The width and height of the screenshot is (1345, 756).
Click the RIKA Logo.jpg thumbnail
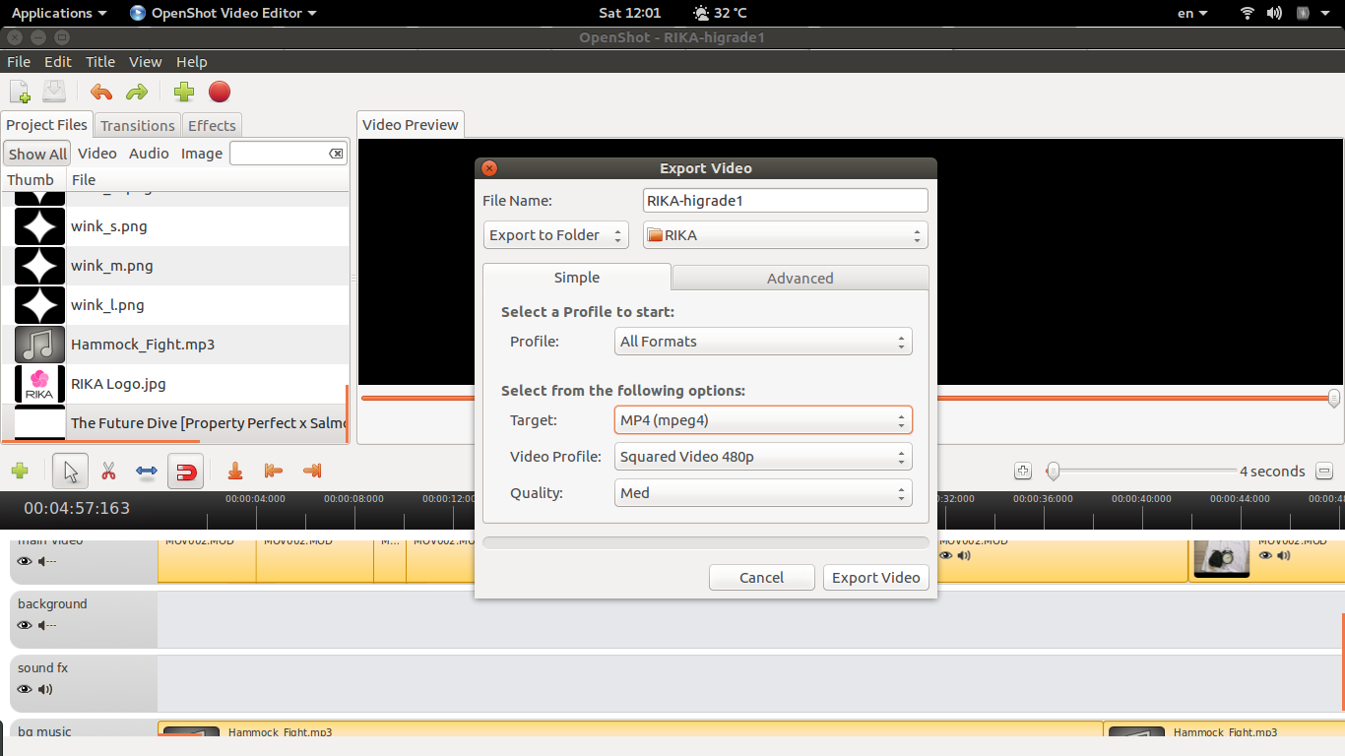[39, 384]
